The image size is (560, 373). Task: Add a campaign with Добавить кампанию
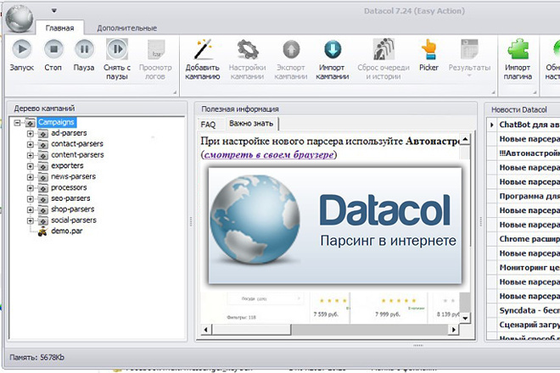tap(203, 59)
